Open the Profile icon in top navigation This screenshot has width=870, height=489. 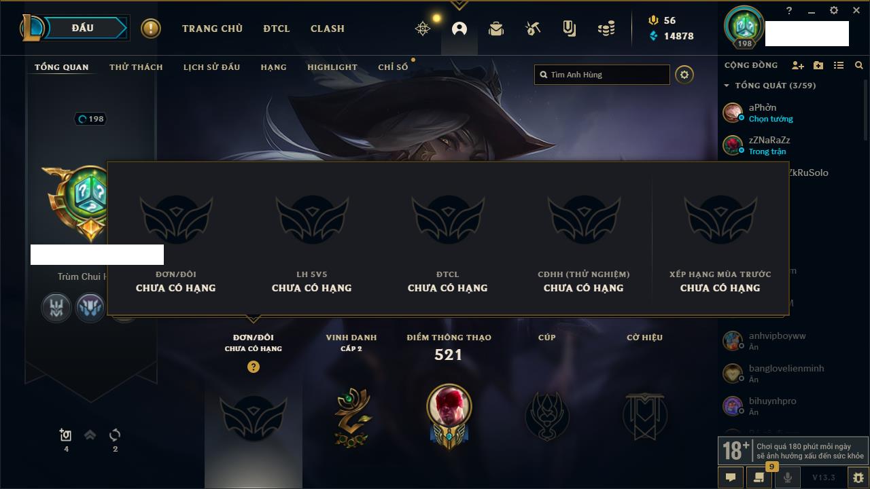459,29
